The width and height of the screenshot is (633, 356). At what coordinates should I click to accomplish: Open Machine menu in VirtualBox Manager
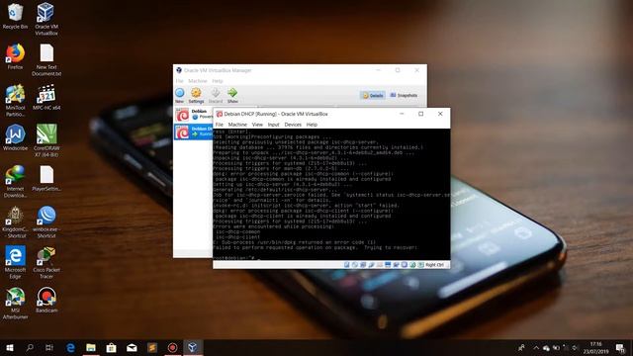198,81
